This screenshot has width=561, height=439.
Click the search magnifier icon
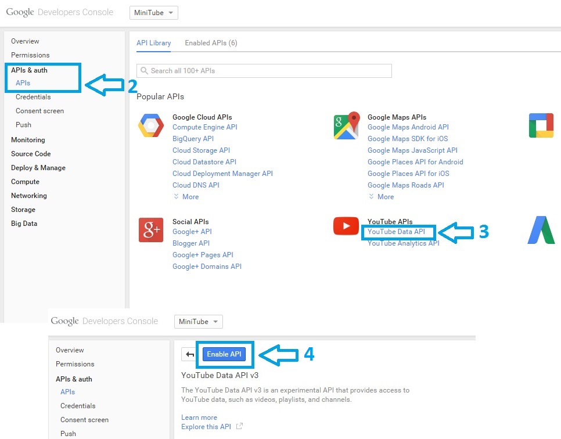(x=144, y=70)
